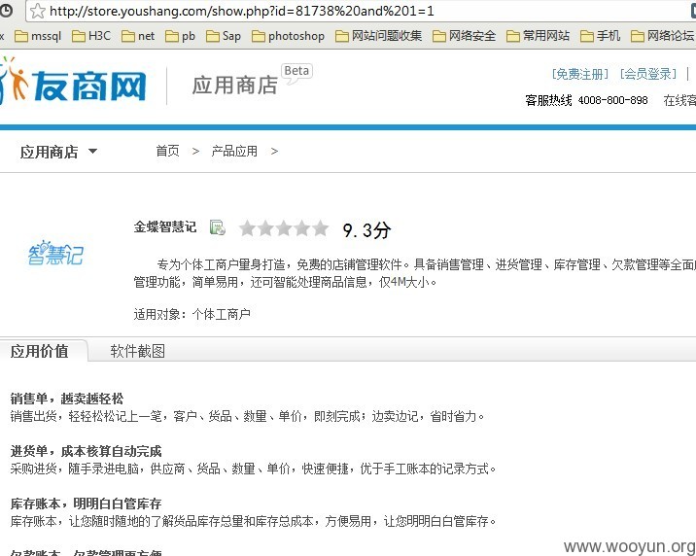The height and width of the screenshot is (556, 696).
Task: Click the 智慧记 product logo thumbnail
Action: (x=55, y=253)
